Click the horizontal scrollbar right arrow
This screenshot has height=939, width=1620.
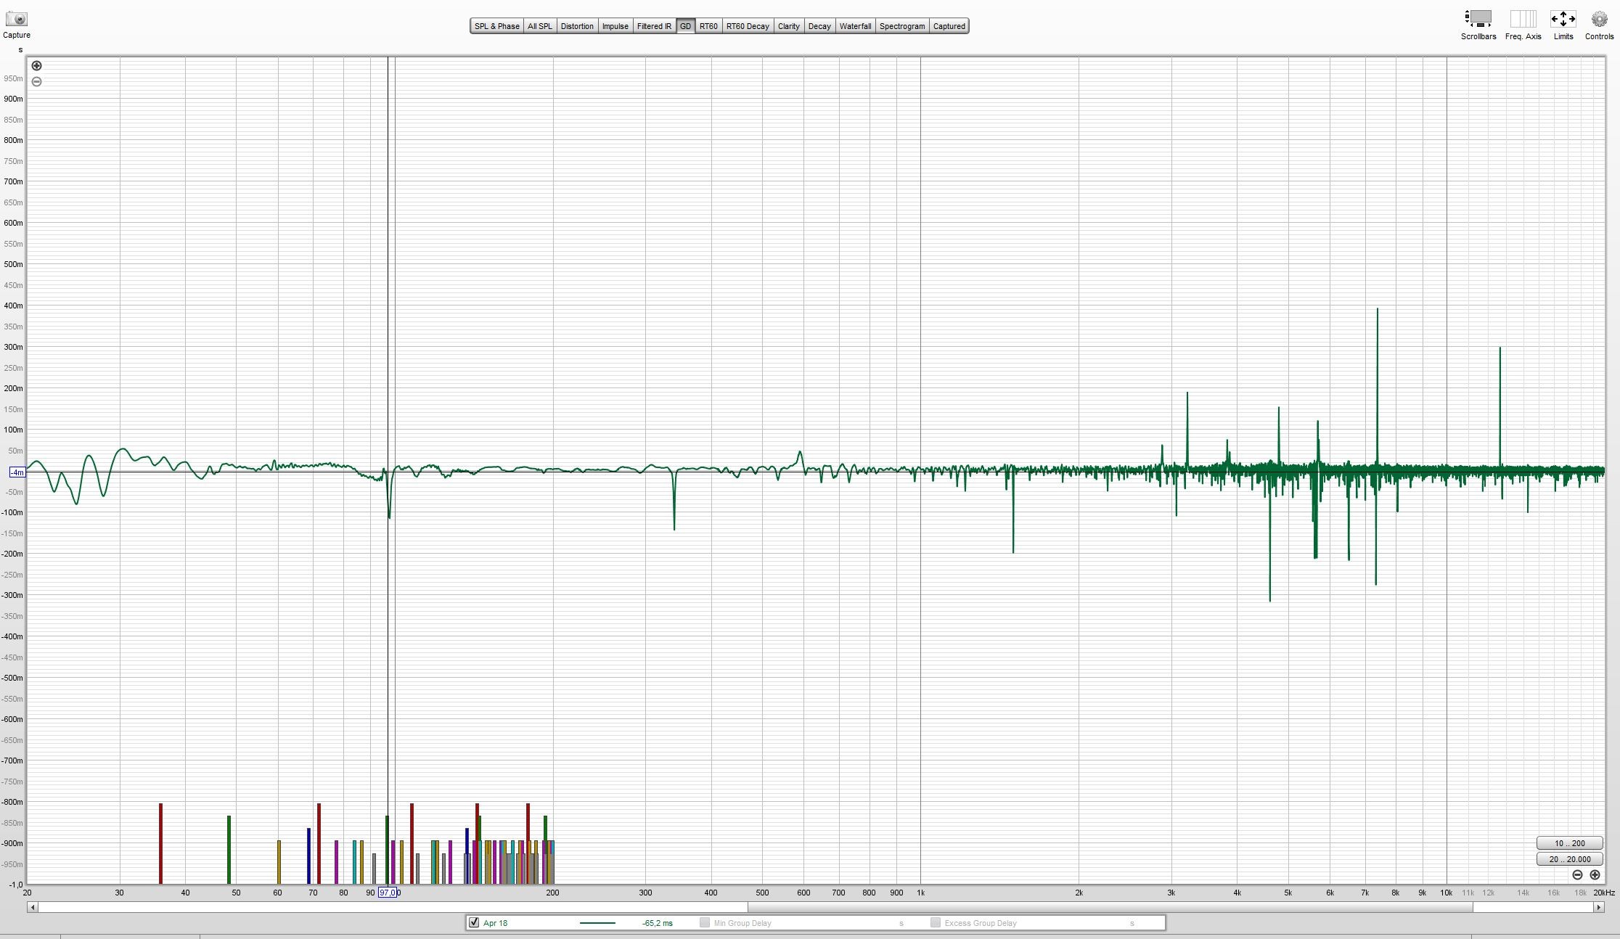tap(1598, 907)
